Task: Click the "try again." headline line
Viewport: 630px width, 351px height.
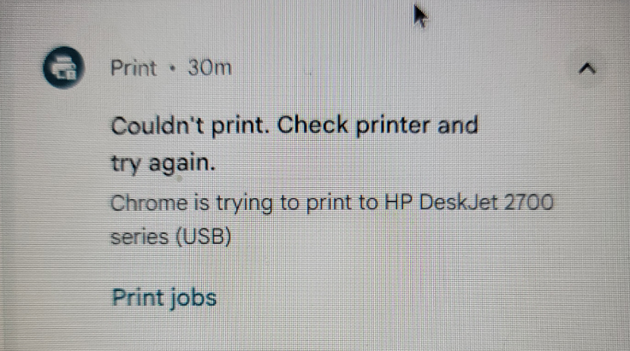Action: (x=163, y=164)
